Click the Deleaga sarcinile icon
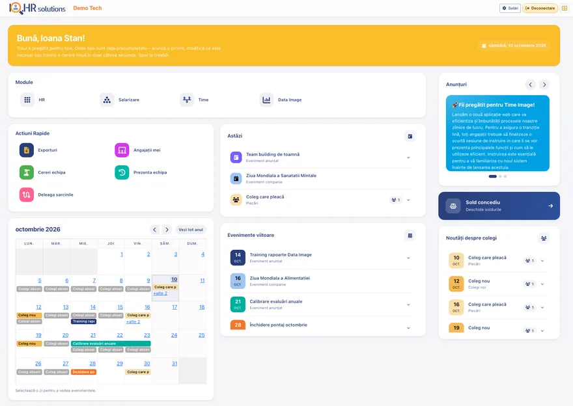573x406 pixels. point(27,195)
